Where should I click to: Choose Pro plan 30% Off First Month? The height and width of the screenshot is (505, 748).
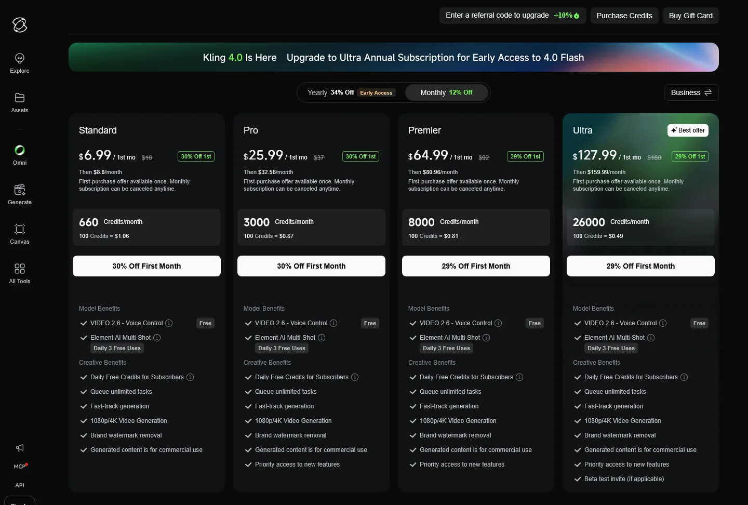point(311,266)
